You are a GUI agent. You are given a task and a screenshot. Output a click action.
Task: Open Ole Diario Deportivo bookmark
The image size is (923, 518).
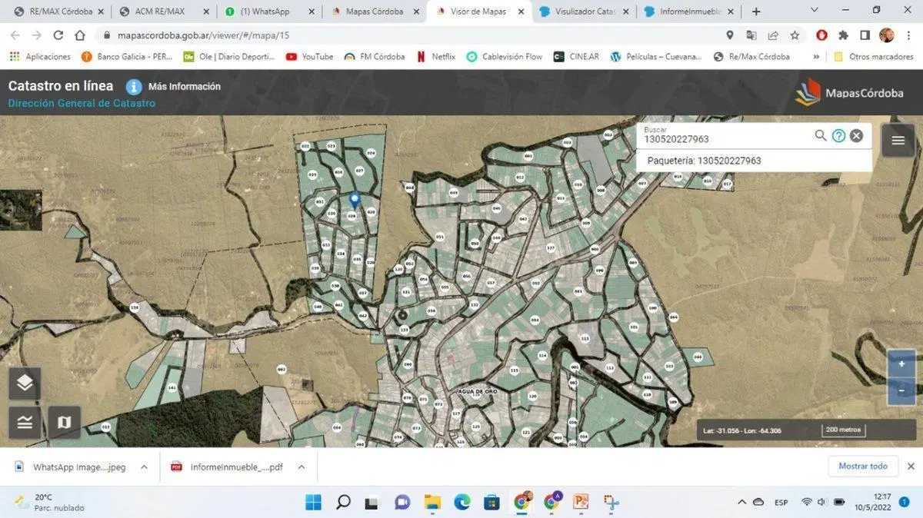coord(228,57)
